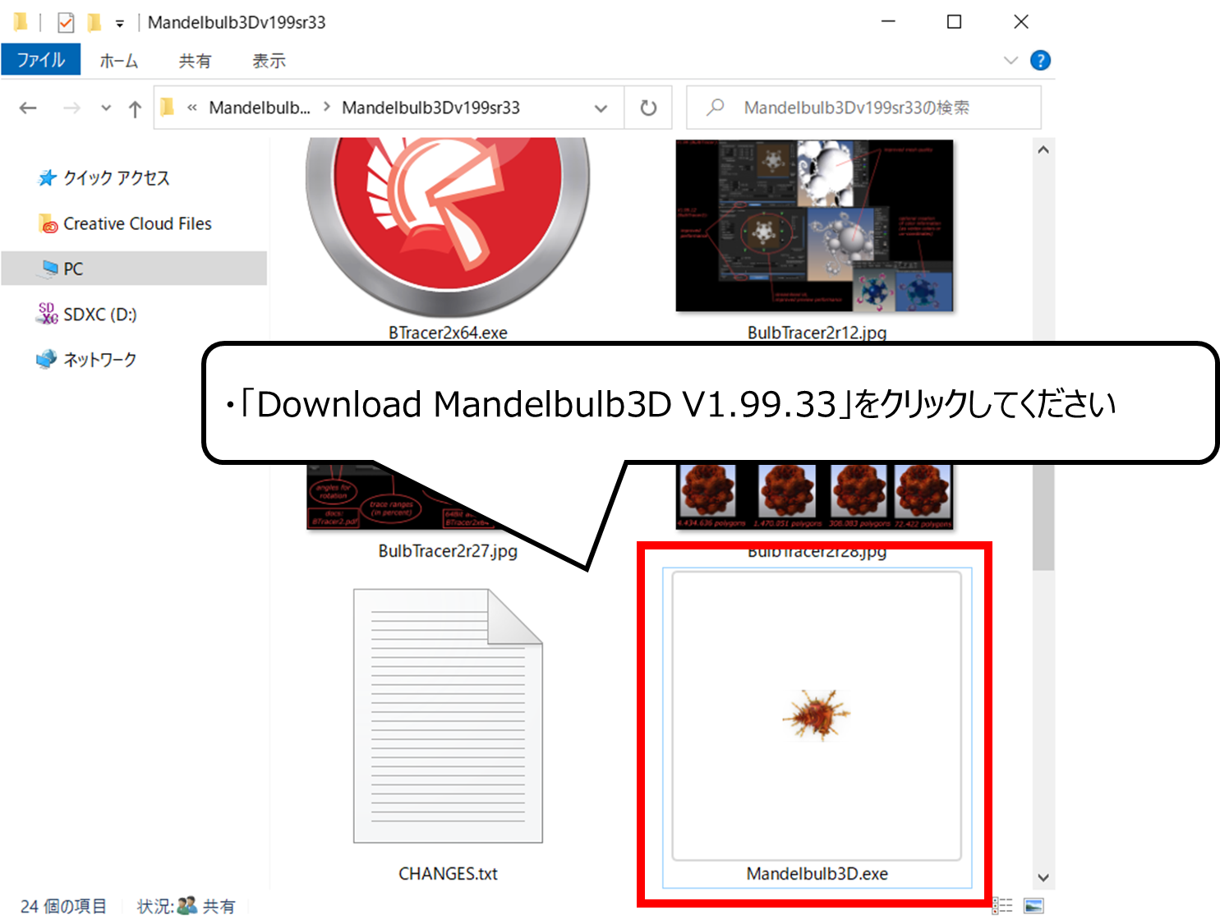1220x924 pixels.
Task: Select SDXC (D:) drive in the sidebar
Action: (86, 314)
